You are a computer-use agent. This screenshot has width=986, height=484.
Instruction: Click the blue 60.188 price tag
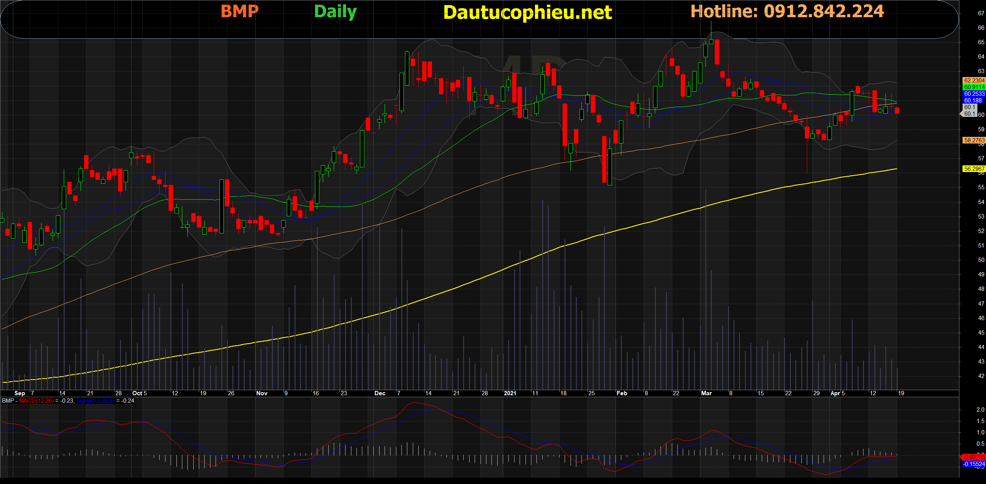click(973, 100)
